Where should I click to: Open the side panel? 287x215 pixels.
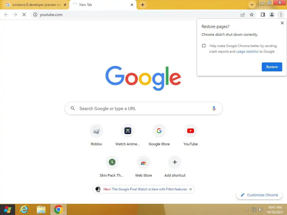(263, 15)
